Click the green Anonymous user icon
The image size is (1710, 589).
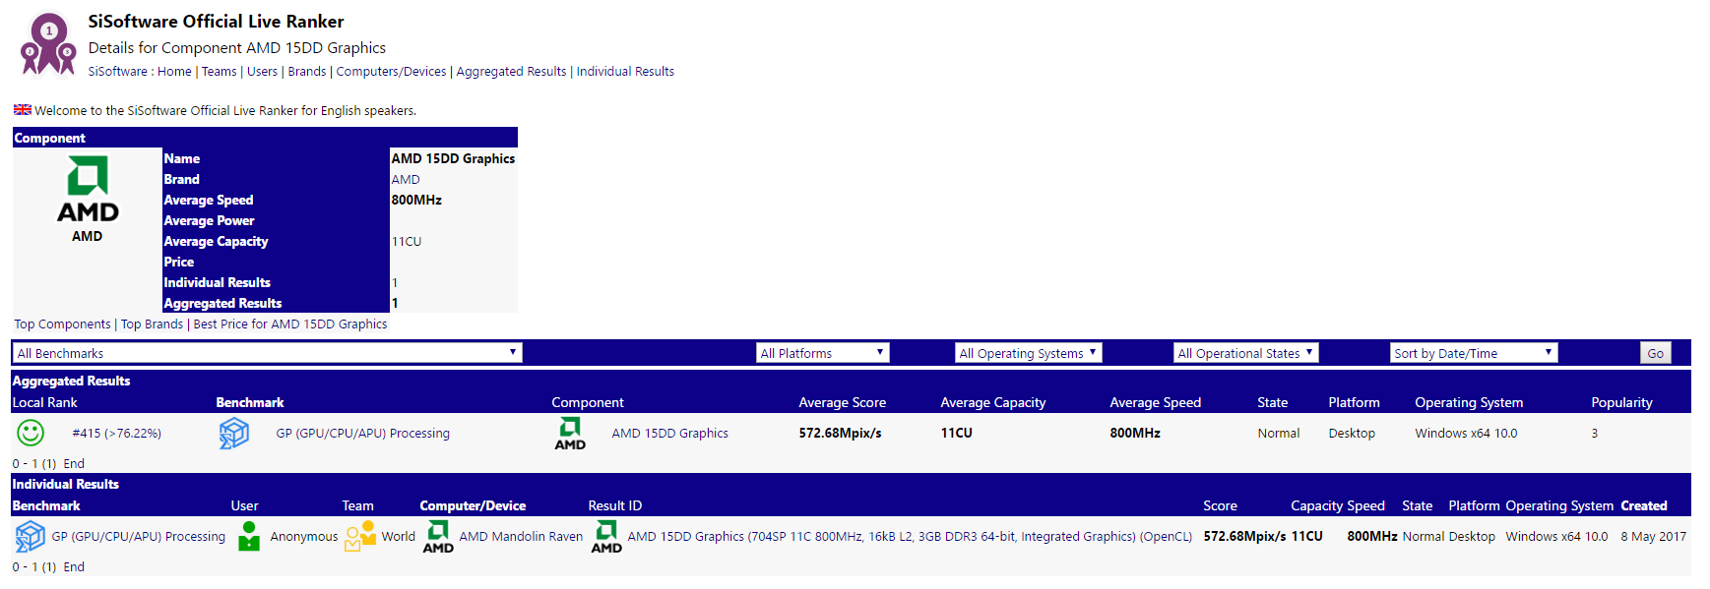point(249,536)
